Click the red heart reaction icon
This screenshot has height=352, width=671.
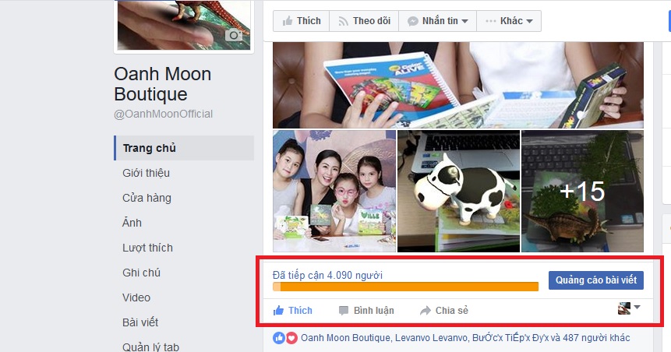click(x=291, y=338)
